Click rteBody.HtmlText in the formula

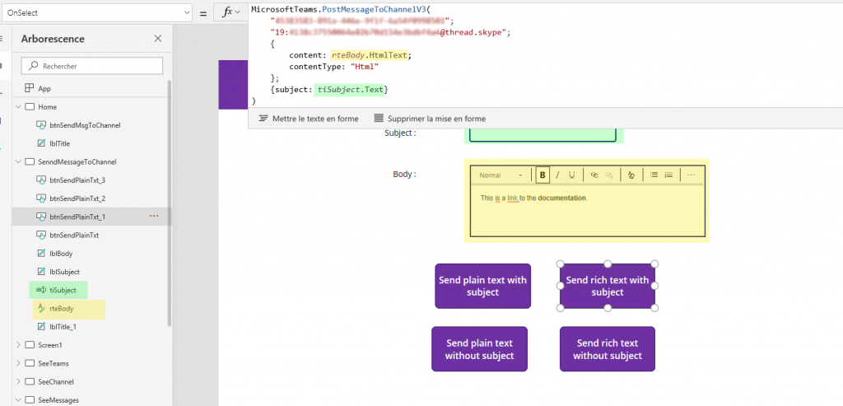tap(370, 55)
